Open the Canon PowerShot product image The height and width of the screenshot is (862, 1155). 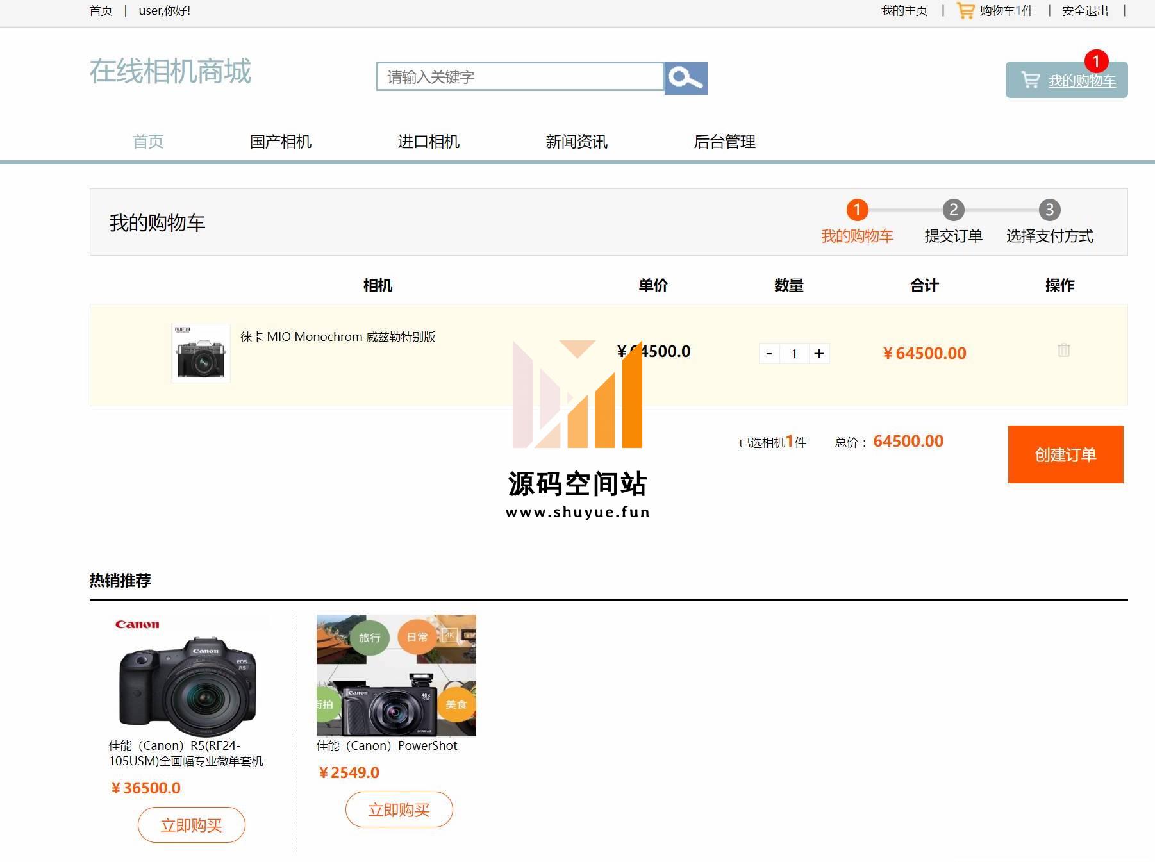[x=396, y=676]
